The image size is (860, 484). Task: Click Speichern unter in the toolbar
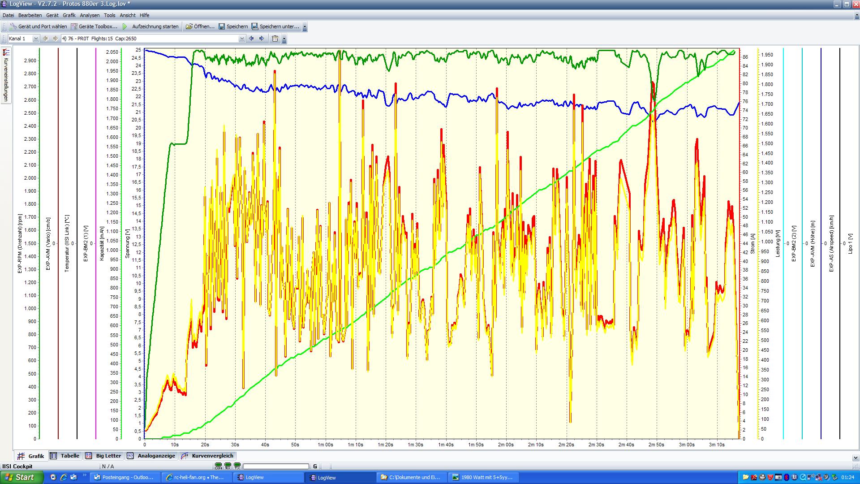pos(275,26)
